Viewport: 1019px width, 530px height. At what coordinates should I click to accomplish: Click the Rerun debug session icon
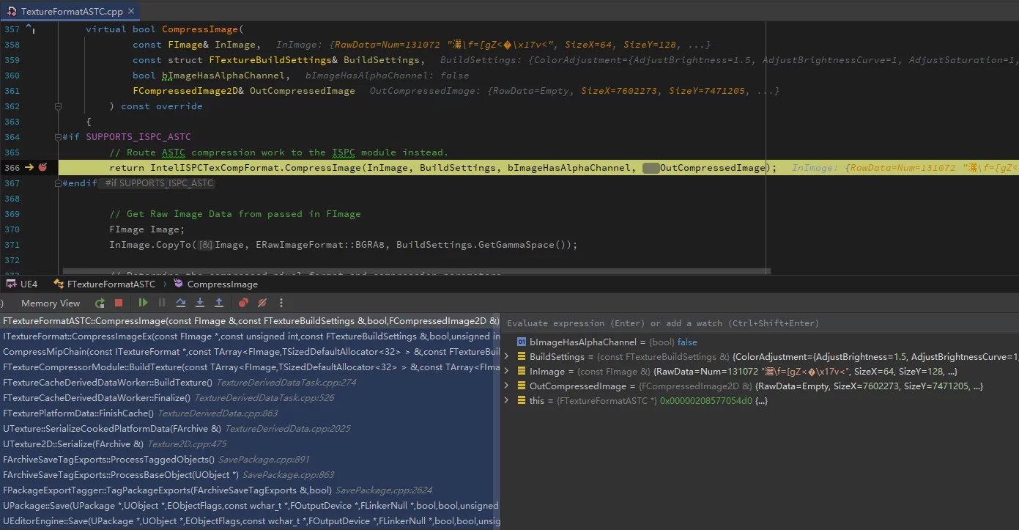[100, 303]
